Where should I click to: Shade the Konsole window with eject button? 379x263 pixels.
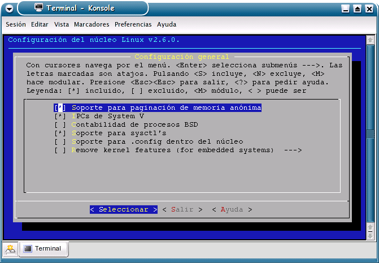357,8
